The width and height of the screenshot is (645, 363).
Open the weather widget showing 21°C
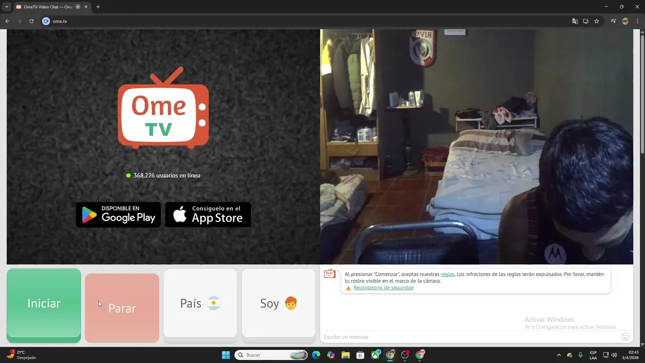click(x=21, y=355)
